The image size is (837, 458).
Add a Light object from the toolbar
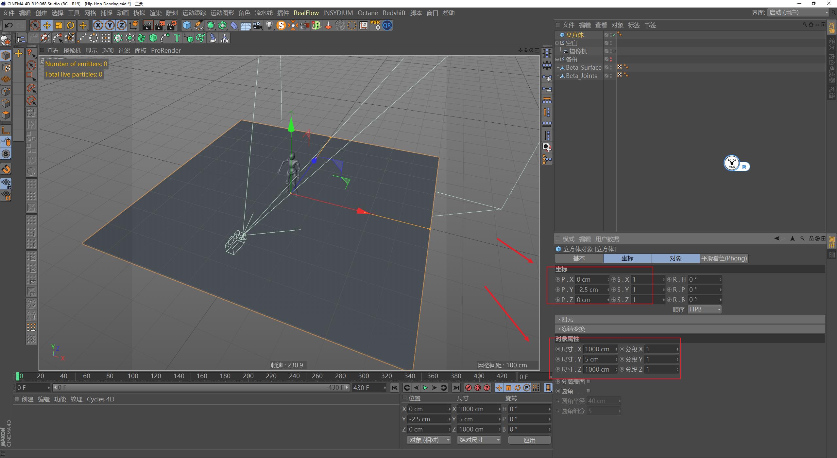click(x=269, y=25)
